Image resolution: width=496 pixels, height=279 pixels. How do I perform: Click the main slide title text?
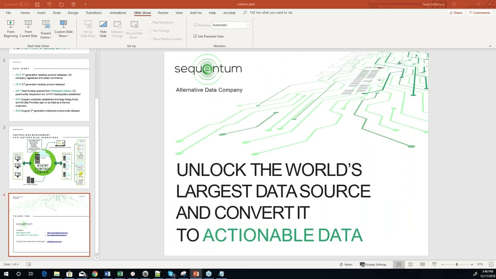point(273,202)
